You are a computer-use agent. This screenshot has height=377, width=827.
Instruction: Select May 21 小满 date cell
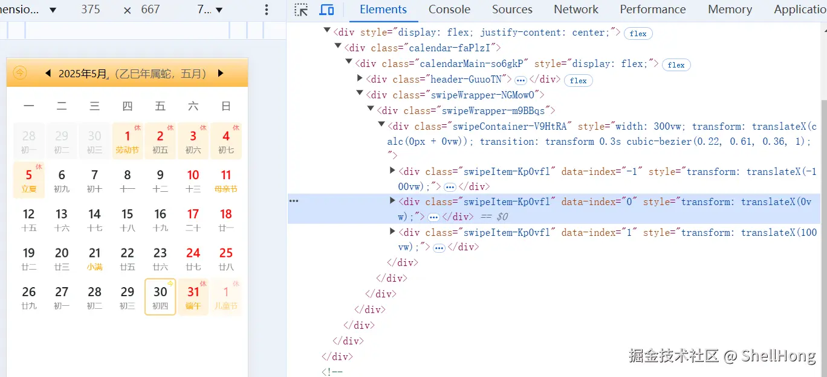[94, 258]
